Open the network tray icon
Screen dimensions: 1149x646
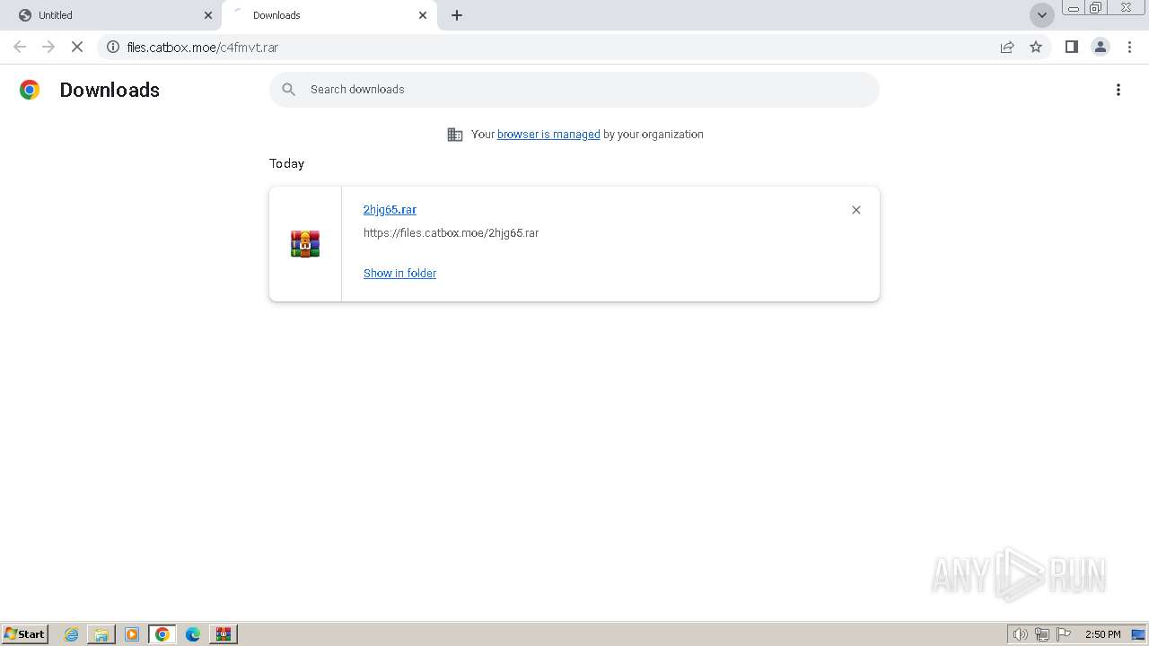tap(1042, 634)
